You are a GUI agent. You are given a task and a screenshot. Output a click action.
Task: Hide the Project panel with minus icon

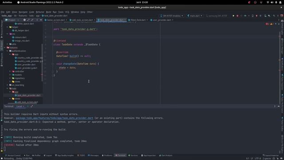point(41,20)
